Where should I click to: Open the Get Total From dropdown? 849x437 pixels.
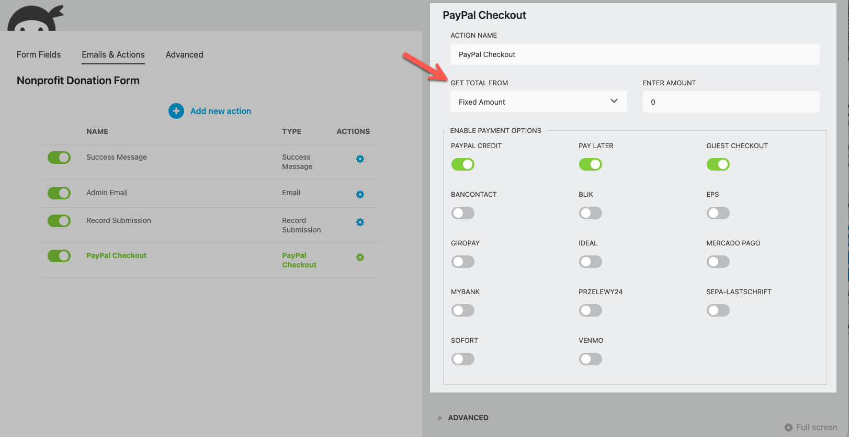[x=538, y=102]
